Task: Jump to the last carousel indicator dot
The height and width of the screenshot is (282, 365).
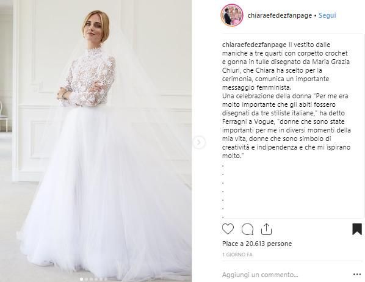Action: coord(106,279)
